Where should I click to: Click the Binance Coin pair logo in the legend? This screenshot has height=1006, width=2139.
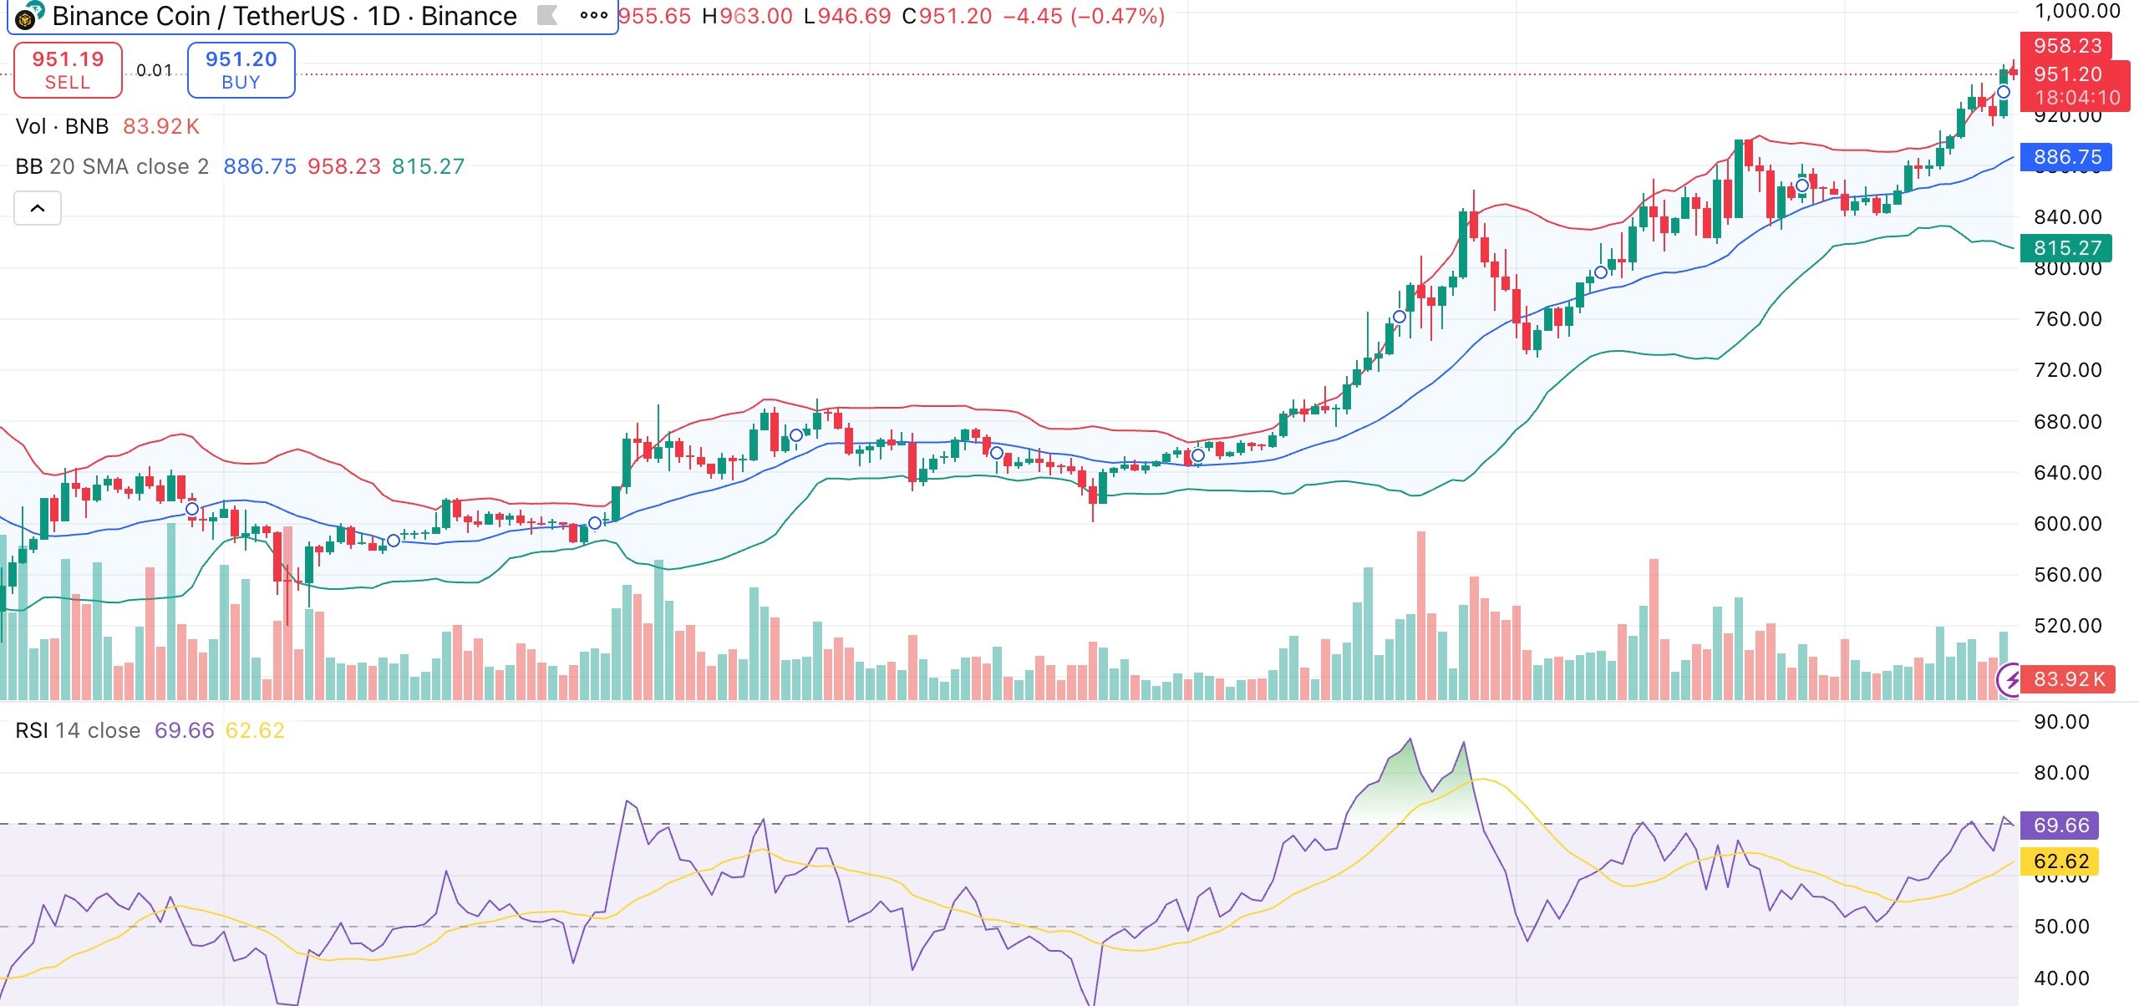pos(27,16)
